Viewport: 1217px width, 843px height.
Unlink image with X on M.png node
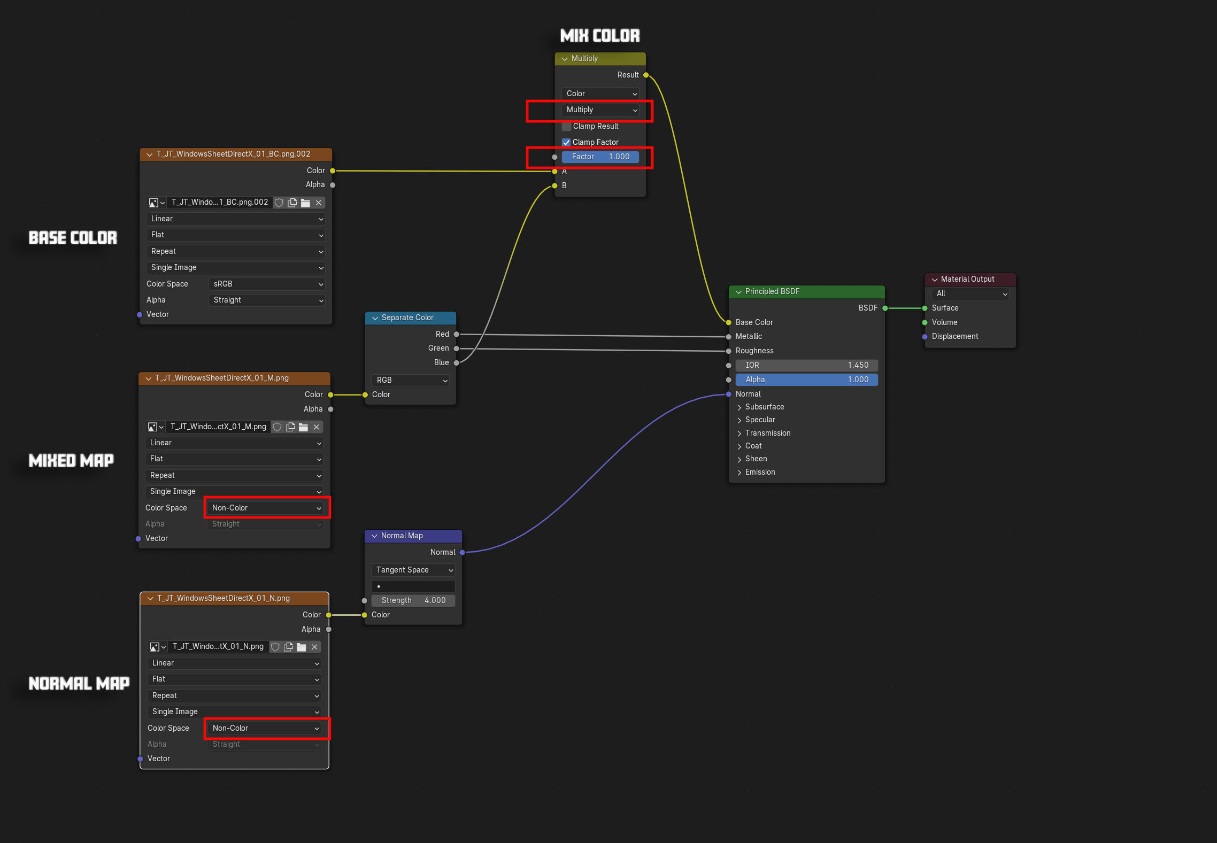317,427
